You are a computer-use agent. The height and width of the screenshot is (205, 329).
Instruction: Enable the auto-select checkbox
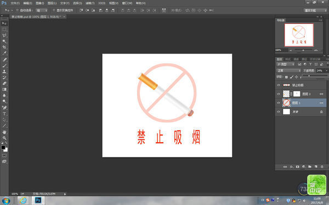pos(18,10)
